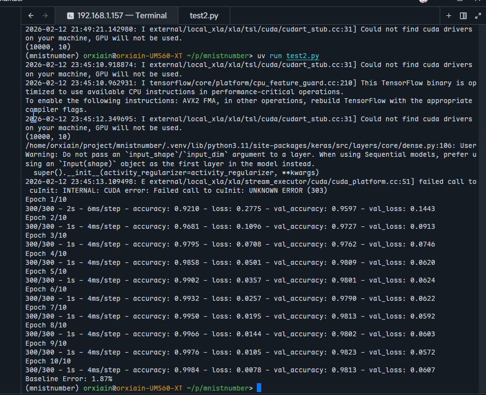Viewport: 486px width, 395px height.
Task: Split the pane using the split icon
Action: tap(463, 16)
